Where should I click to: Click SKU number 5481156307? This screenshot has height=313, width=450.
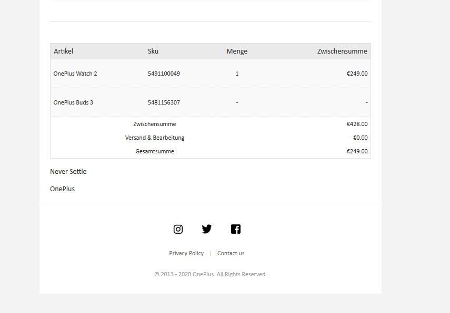164,102
